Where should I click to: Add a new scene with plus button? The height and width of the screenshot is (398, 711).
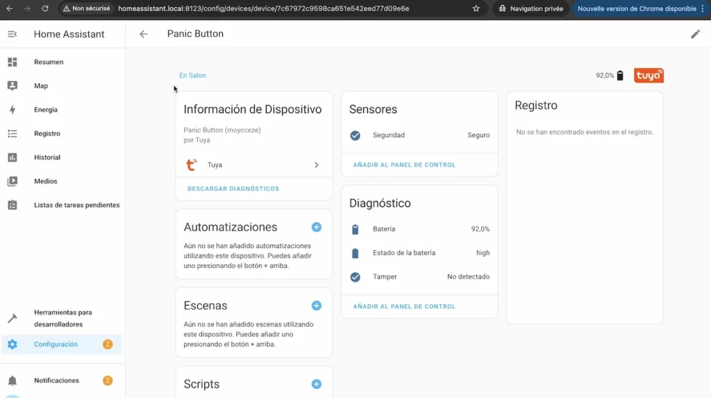317,306
